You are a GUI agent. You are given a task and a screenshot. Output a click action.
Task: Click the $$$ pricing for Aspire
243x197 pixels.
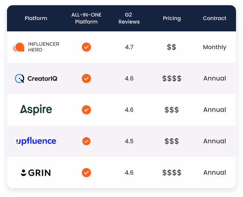click(172, 110)
